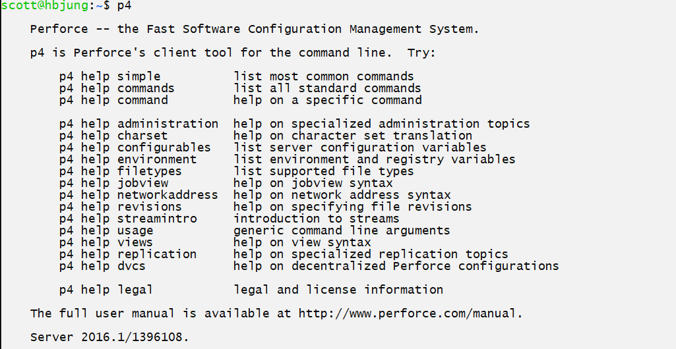Click 'p4 help streamintro' text

(x=128, y=219)
